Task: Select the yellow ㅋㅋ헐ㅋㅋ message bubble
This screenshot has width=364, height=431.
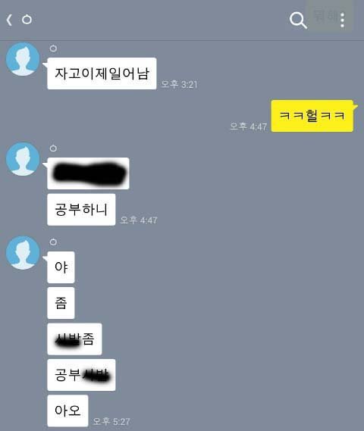Action: coord(312,116)
